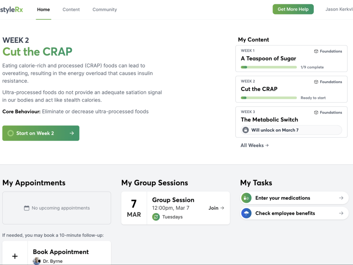
Task: Expand the Enter your medications task arrow
Action: point(341,198)
